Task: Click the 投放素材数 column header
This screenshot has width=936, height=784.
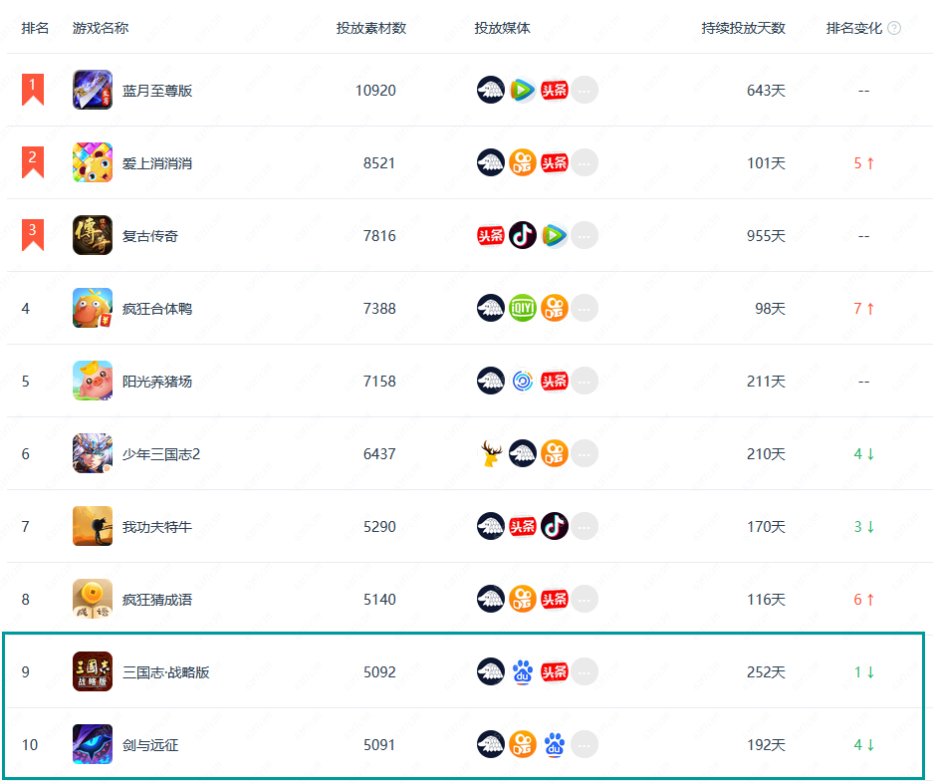Action: tap(371, 28)
